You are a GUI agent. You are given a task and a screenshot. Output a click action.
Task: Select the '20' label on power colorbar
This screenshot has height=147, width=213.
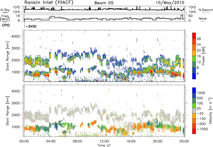click(199, 50)
